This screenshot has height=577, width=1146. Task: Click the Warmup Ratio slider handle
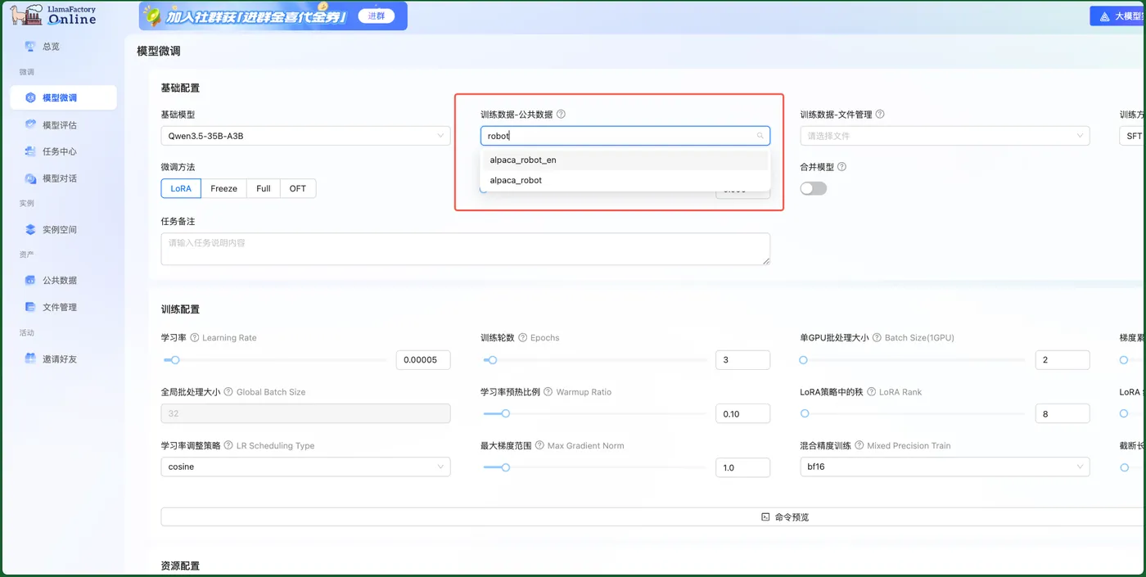506,414
